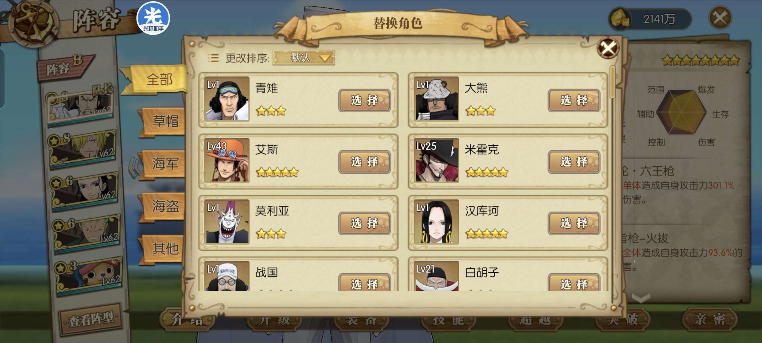This screenshot has height=343, width=762.
Task: Expand skill details with bottom down-chevron
Action: [x=641, y=298]
